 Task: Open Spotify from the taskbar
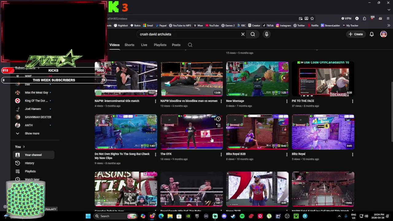(x=242, y=216)
